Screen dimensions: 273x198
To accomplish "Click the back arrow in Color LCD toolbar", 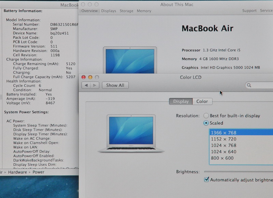I will pyautogui.click(x=86, y=85).
